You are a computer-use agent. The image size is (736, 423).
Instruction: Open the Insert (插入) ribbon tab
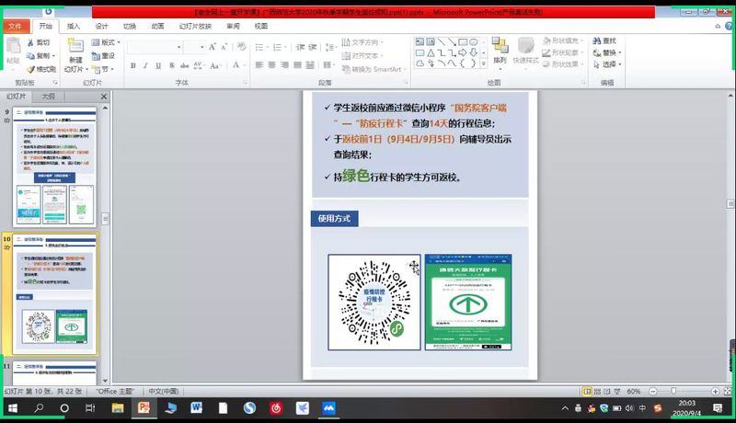tap(74, 27)
